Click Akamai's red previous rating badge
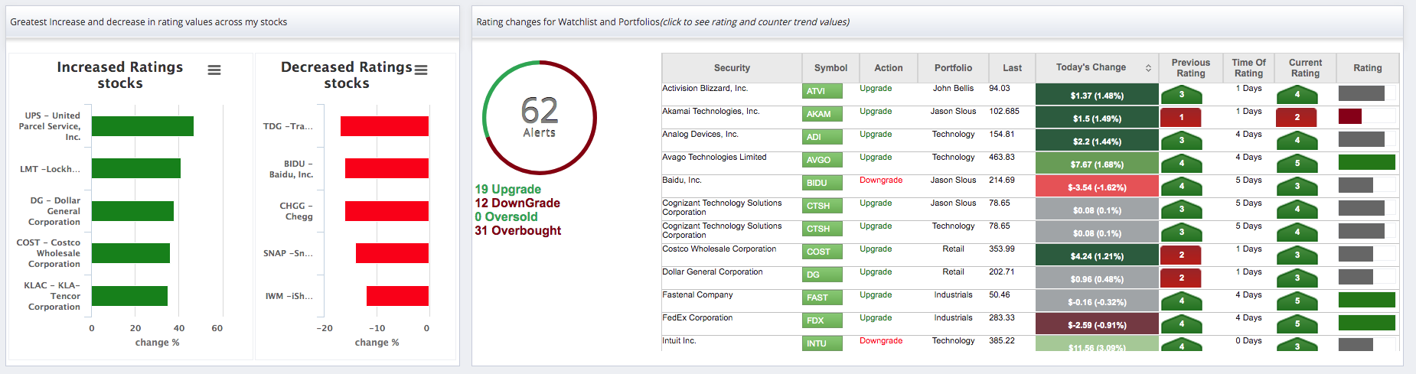Screen dimensions: 1416x374 tap(1181, 118)
